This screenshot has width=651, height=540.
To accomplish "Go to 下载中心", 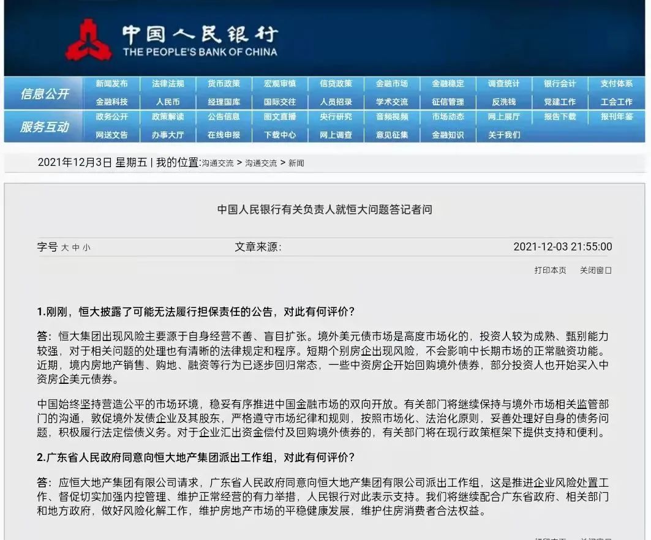I will click(x=280, y=135).
